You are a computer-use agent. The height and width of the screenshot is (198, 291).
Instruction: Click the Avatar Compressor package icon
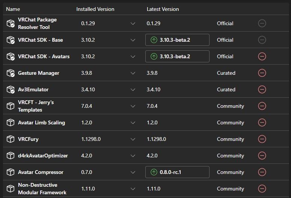pyautogui.click(x=11, y=172)
